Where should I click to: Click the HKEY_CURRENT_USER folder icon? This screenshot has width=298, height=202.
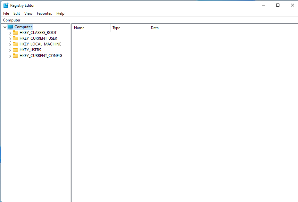15,38
